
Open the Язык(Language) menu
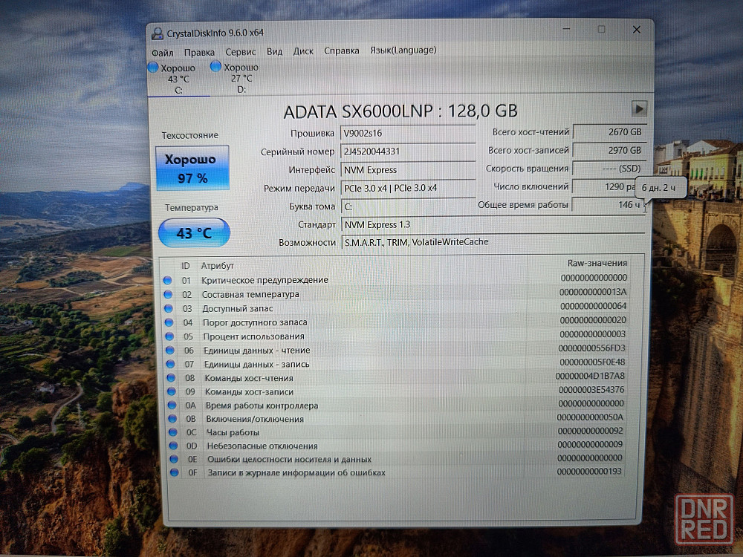pos(403,50)
